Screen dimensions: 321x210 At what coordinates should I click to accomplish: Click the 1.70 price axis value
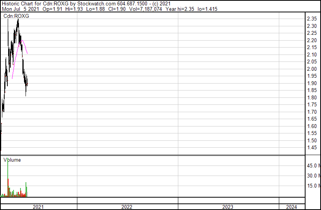click(312, 112)
